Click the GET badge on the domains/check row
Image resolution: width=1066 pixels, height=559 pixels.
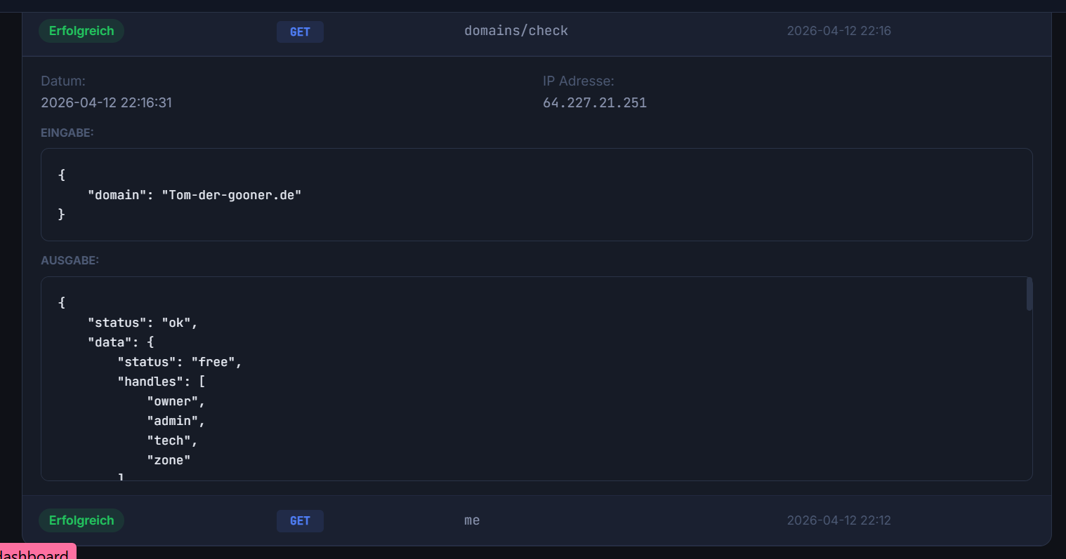pyautogui.click(x=300, y=32)
